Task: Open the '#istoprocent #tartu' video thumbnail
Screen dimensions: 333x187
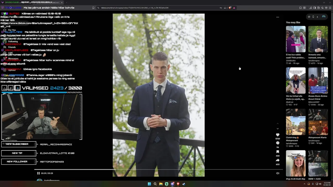Action: click(x=318, y=122)
